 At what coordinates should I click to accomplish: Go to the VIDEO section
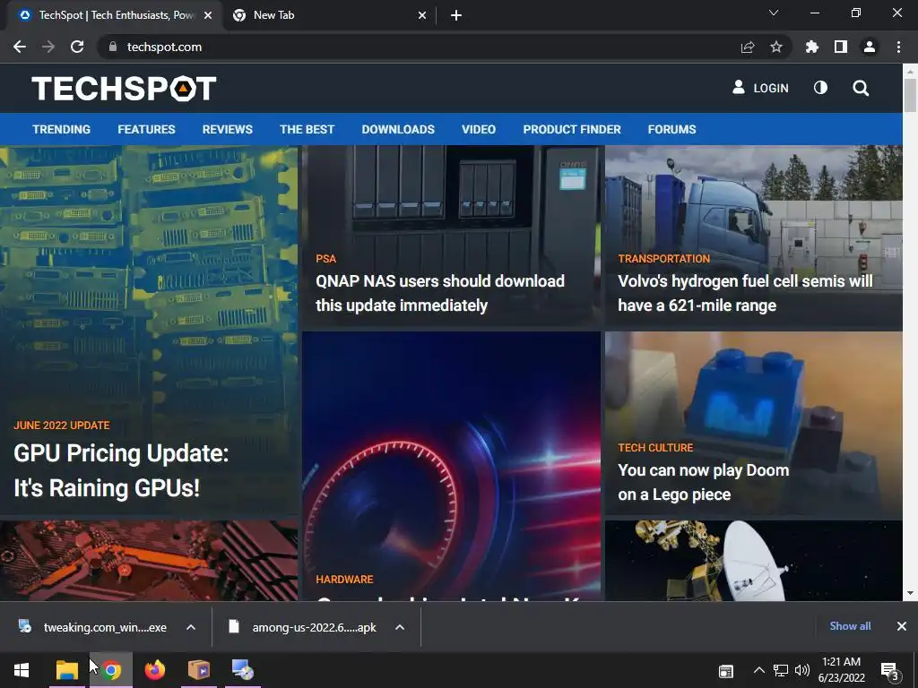click(x=479, y=129)
